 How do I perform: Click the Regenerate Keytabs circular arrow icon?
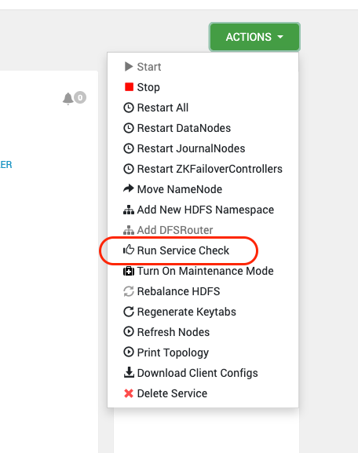click(129, 312)
